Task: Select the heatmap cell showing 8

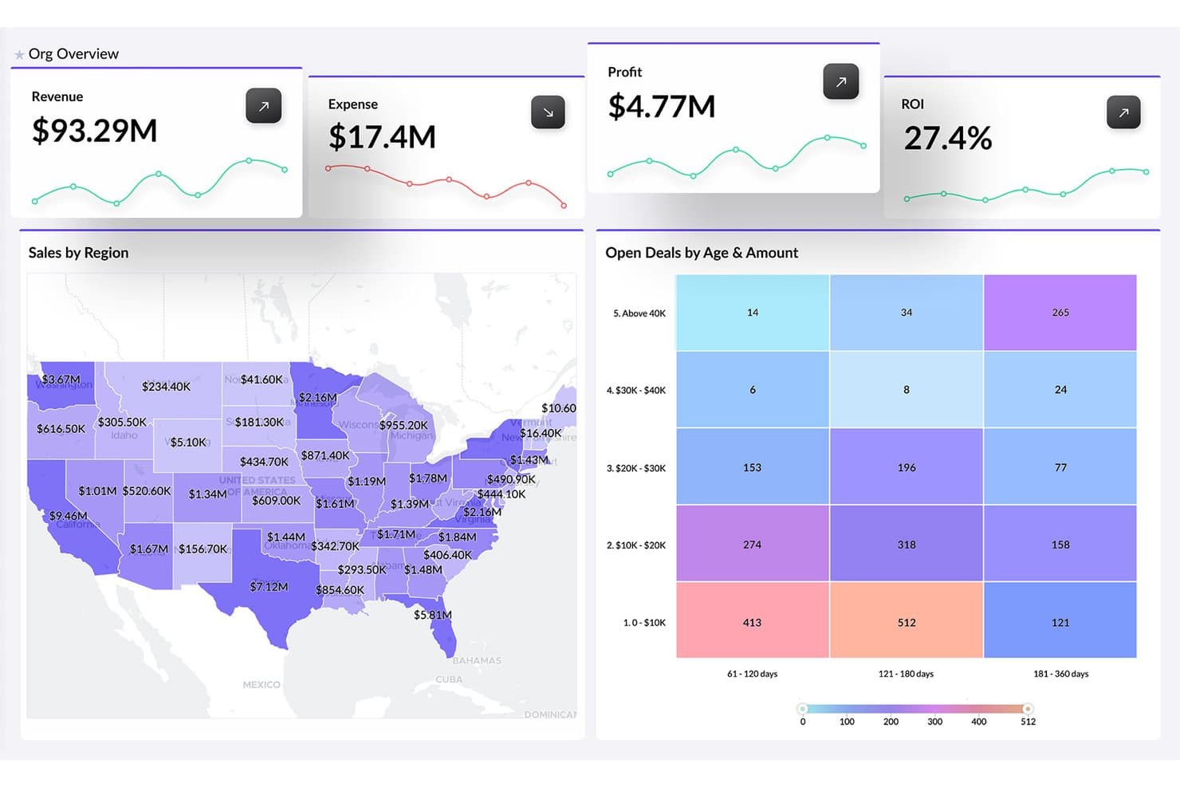Action: tap(907, 389)
